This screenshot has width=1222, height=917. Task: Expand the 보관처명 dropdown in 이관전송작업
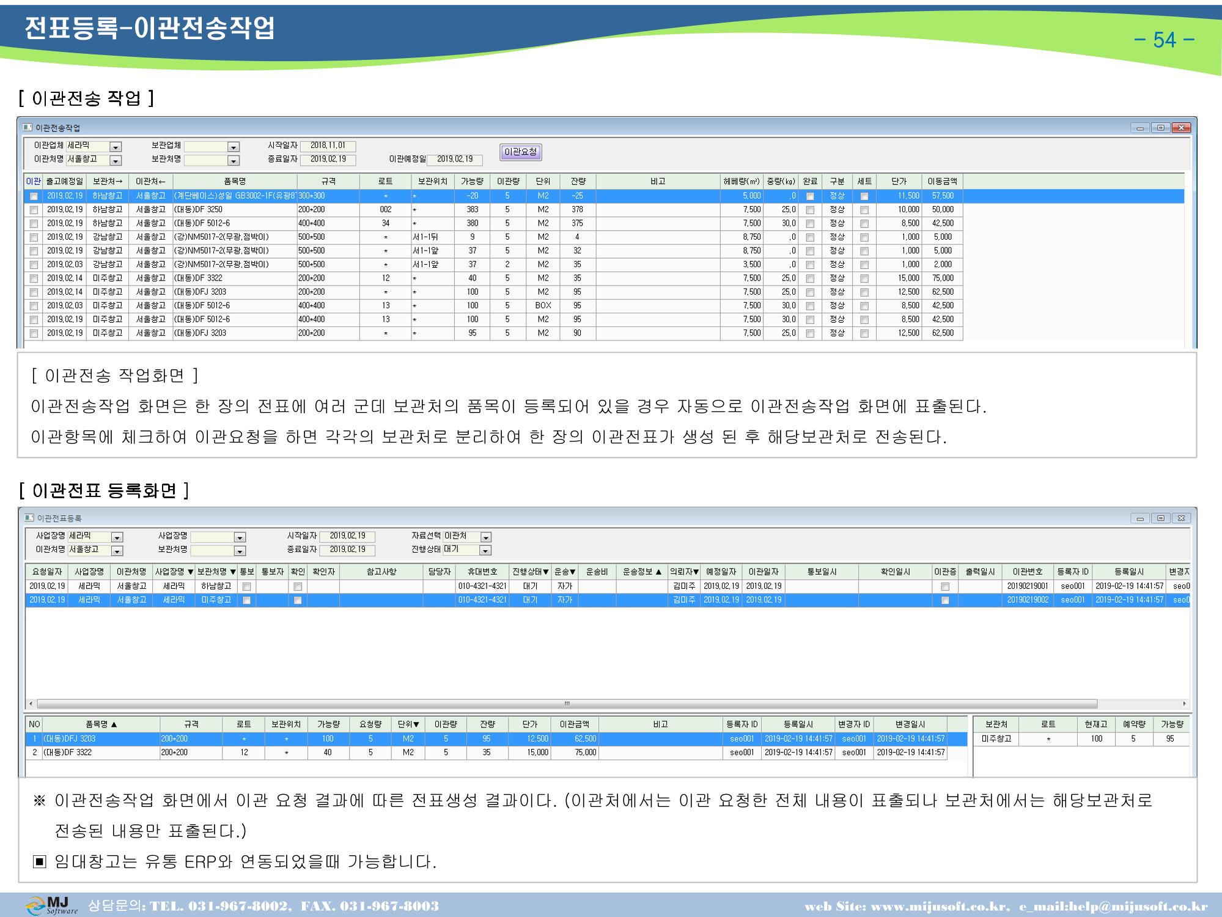pos(233,161)
